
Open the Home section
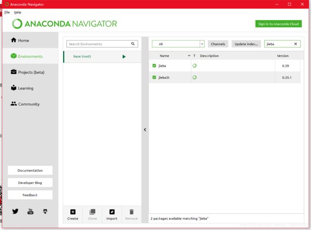point(30,40)
